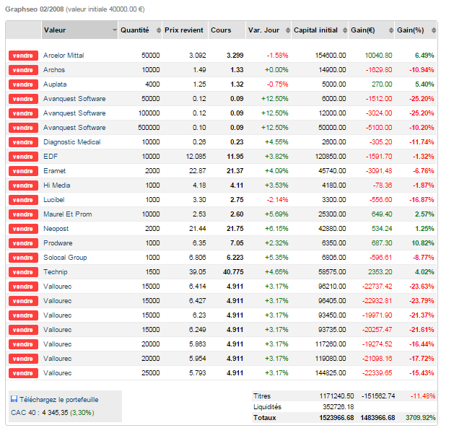This screenshot has width=454, height=428.
Task: Open the Eramet stock name
Action: click(54, 171)
